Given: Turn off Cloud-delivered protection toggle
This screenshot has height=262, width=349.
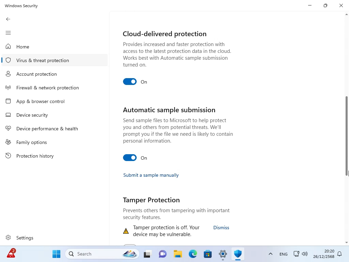Looking at the screenshot, I should 130,82.
